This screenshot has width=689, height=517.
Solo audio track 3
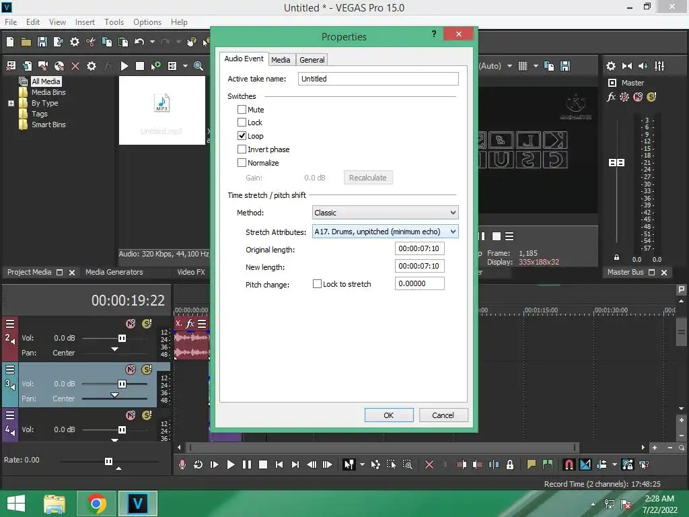(147, 370)
